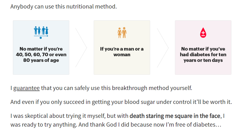244x131 pixels.
Task: Select the light blue age card
Action: (x=41, y=47)
